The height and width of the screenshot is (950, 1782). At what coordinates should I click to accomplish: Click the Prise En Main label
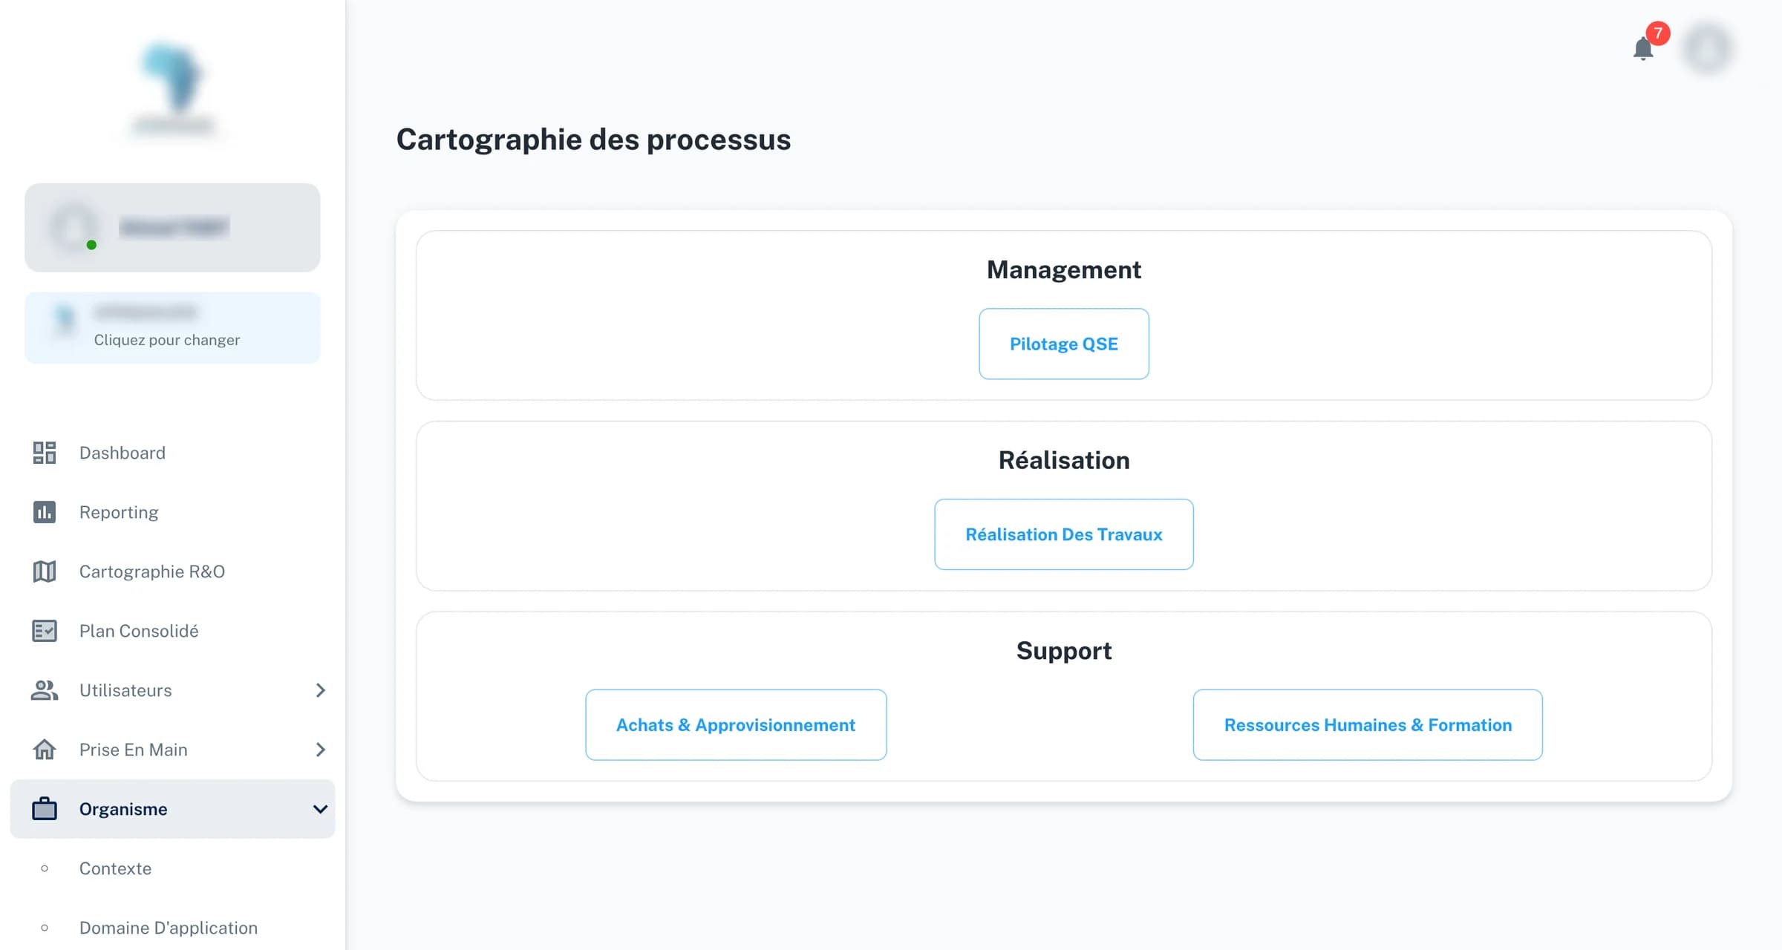point(134,750)
